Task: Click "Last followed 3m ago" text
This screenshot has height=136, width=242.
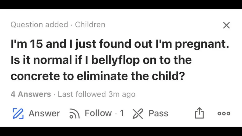Action: [97, 94]
